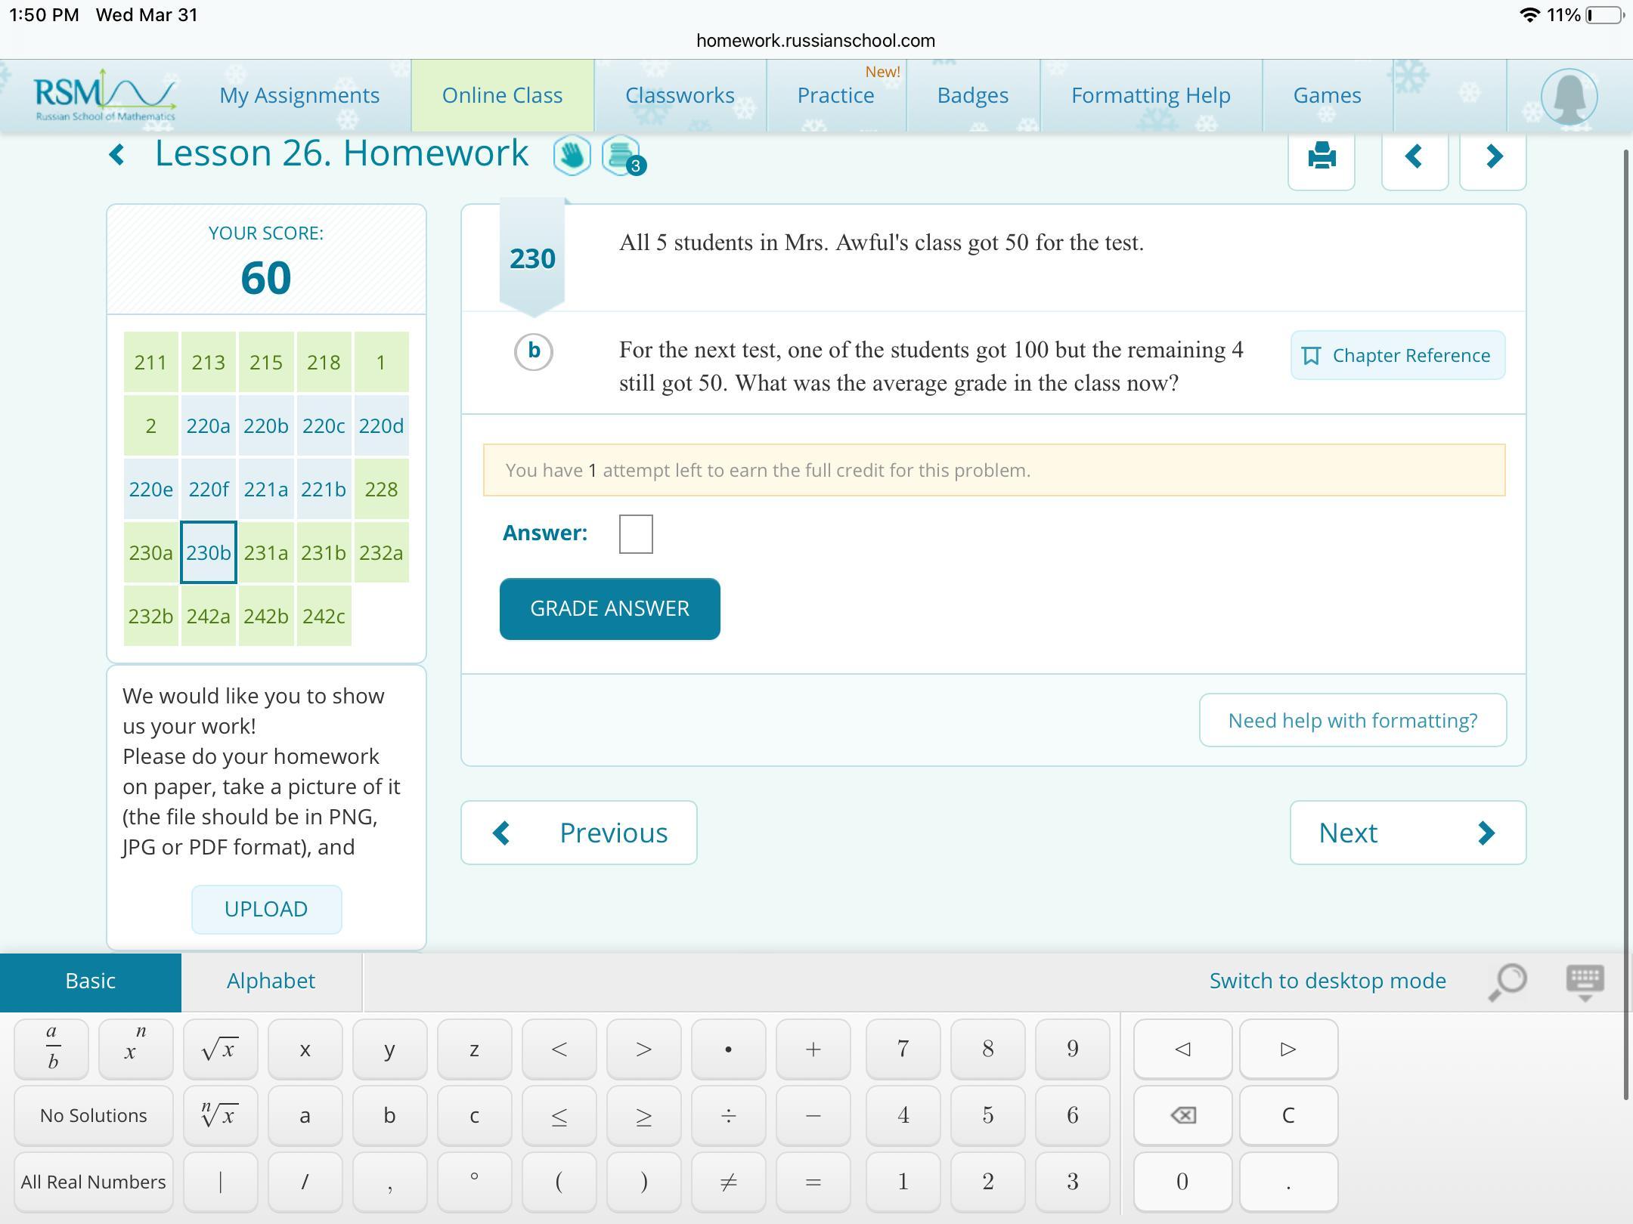
Task: Go back with the arrow beside Lesson 26
Action: pyautogui.click(x=117, y=155)
